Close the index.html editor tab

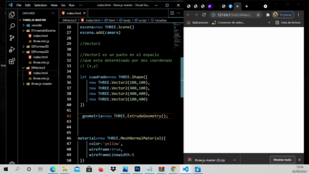click(x=84, y=13)
